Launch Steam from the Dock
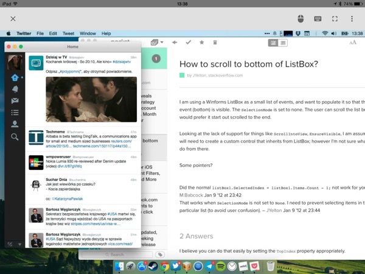The height and width of the screenshot is (274, 365). (153, 266)
